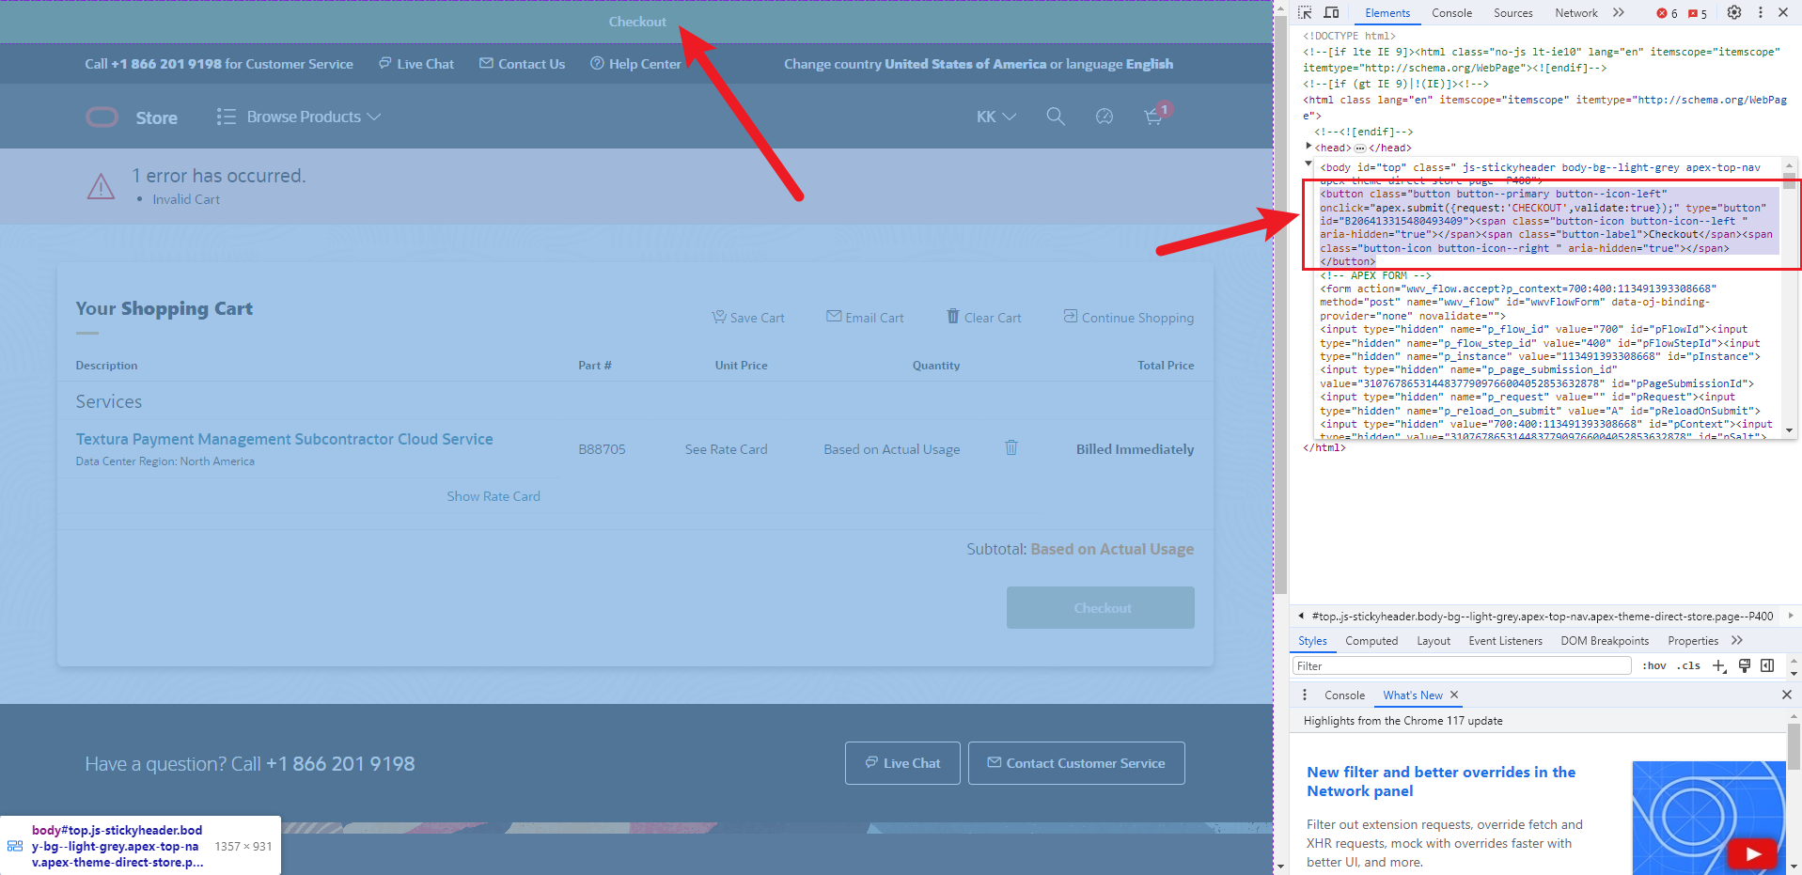Click the styles Filter input field
The width and height of the screenshot is (1802, 875).
point(1461,665)
